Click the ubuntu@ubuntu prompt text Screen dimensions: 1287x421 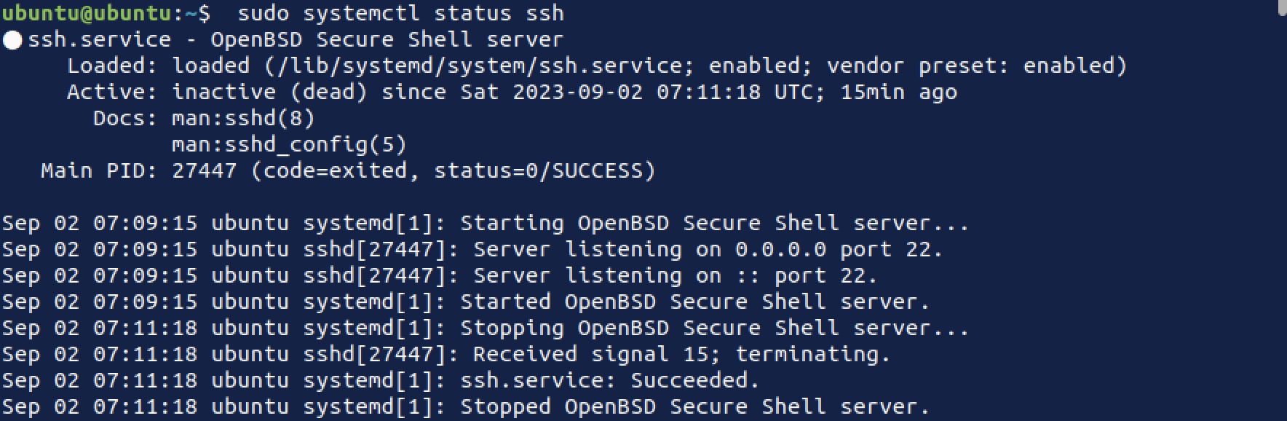[x=87, y=13]
